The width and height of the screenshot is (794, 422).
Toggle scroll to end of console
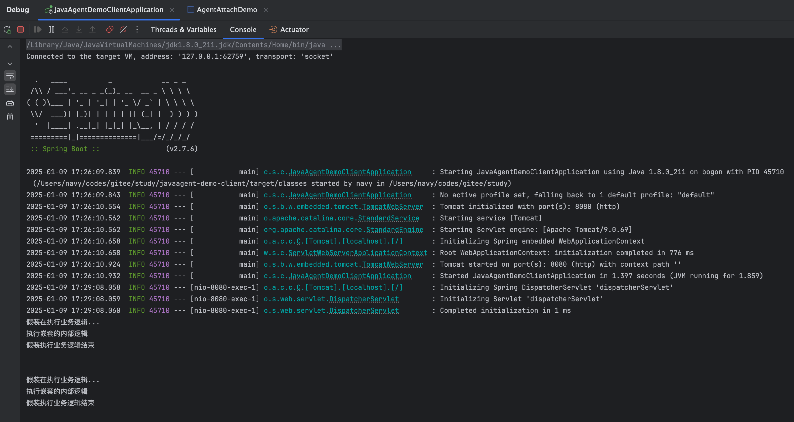10,89
